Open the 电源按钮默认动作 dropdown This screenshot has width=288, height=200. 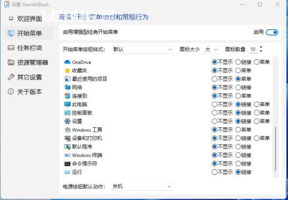click(142, 186)
